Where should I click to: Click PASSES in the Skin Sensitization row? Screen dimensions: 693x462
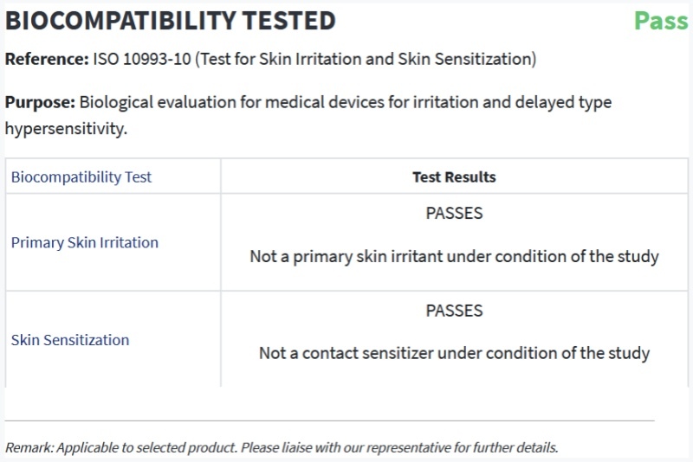(454, 311)
